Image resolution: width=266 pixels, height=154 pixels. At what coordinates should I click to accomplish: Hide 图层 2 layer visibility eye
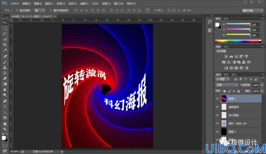217,132
